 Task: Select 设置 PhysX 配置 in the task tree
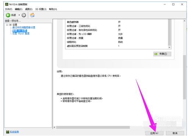[x=21, y=34]
